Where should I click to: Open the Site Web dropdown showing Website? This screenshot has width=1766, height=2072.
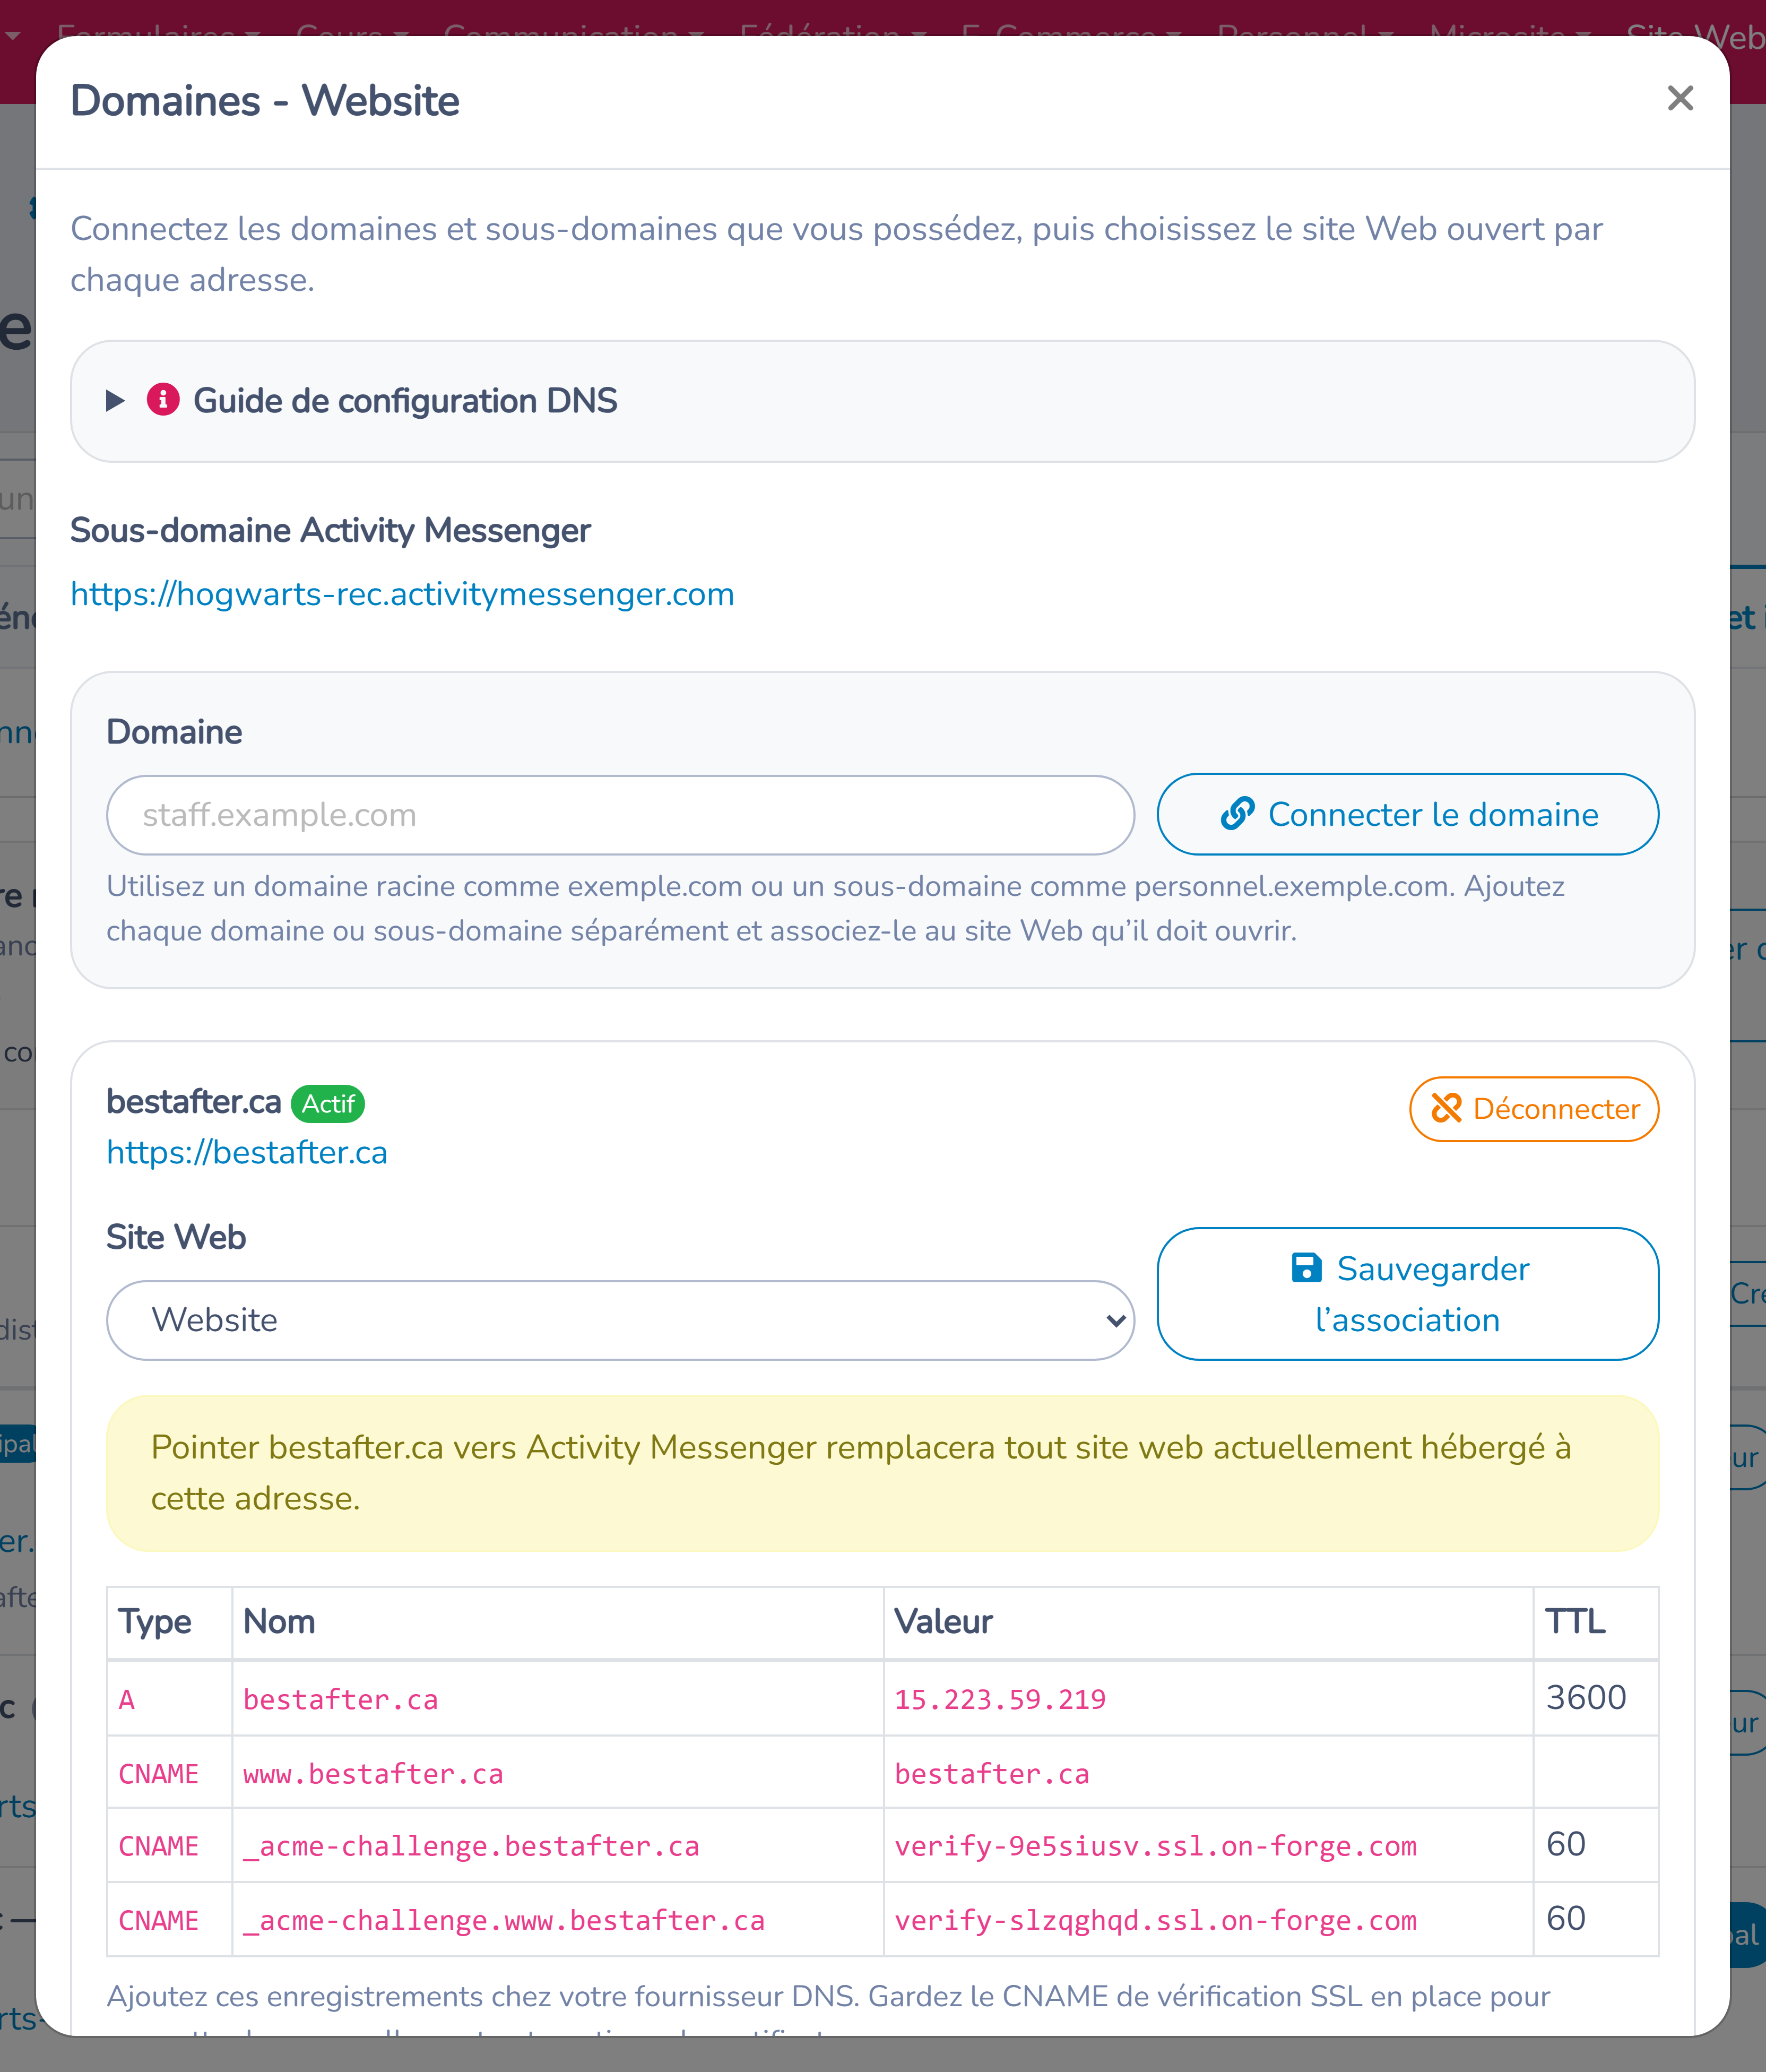click(x=620, y=1320)
